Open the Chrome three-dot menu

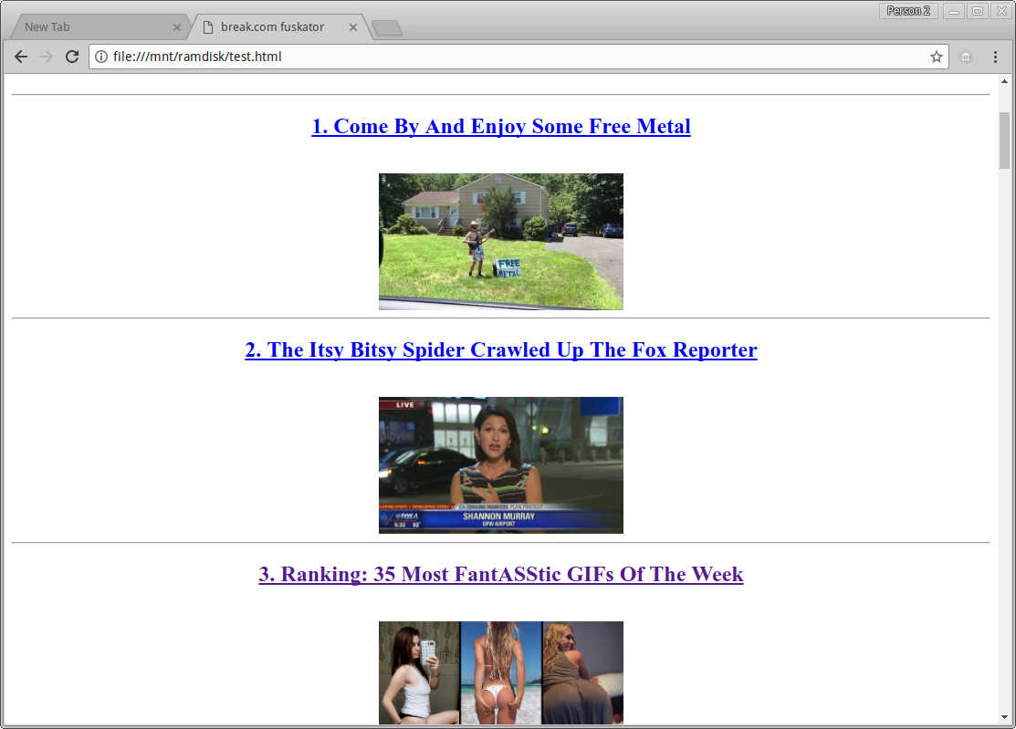coord(995,57)
